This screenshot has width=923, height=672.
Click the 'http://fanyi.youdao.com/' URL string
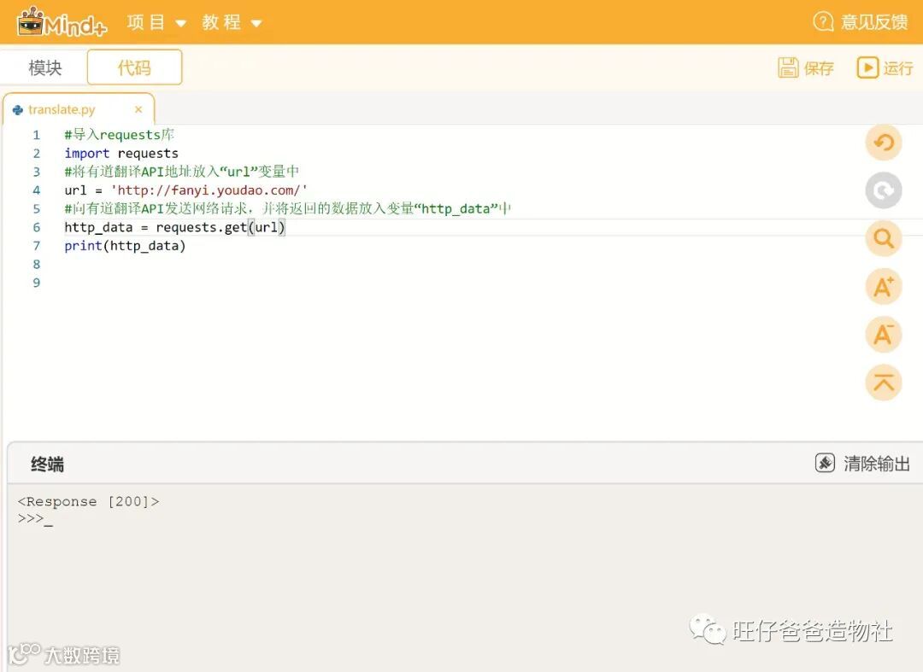[209, 190]
